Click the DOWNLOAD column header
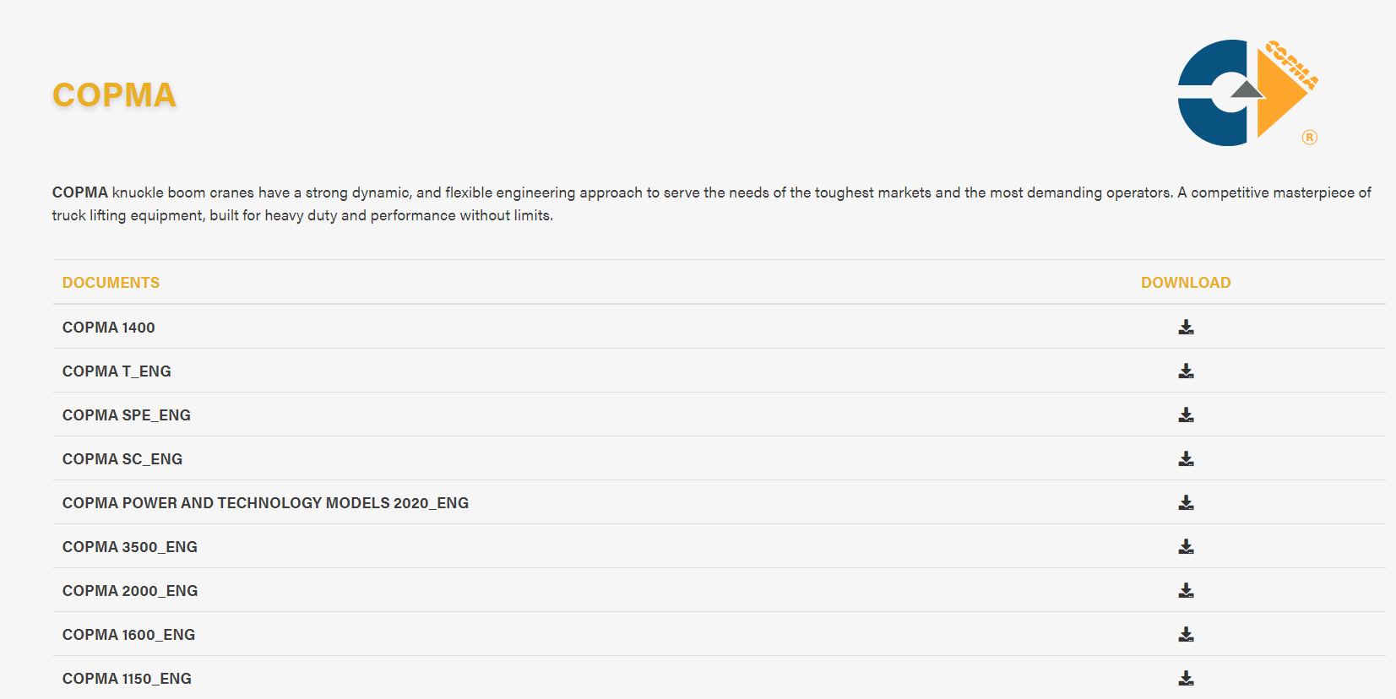This screenshot has width=1396, height=699. pos(1186,283)
